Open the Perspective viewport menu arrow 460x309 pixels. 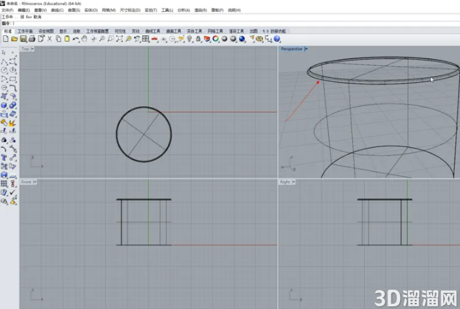pyautogui.click(x=306, y=49)
